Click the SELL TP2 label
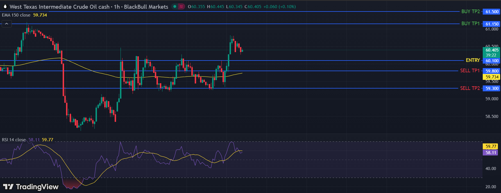Viewport: 501px width, 193px height. (x=470, y=88)
